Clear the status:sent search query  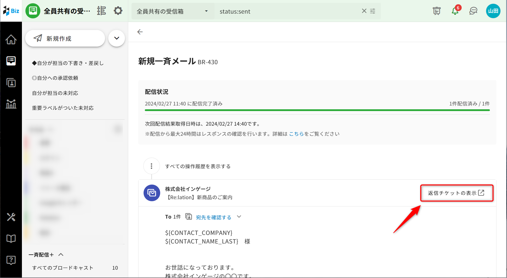coord(364,11)
